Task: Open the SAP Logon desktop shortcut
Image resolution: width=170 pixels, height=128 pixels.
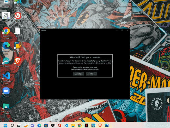Action: pos(17,47)
